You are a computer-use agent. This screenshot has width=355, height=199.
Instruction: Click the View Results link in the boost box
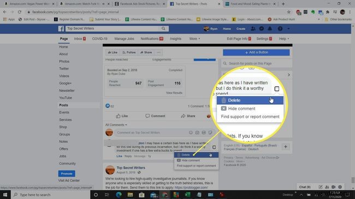click(x=174, y=93)
